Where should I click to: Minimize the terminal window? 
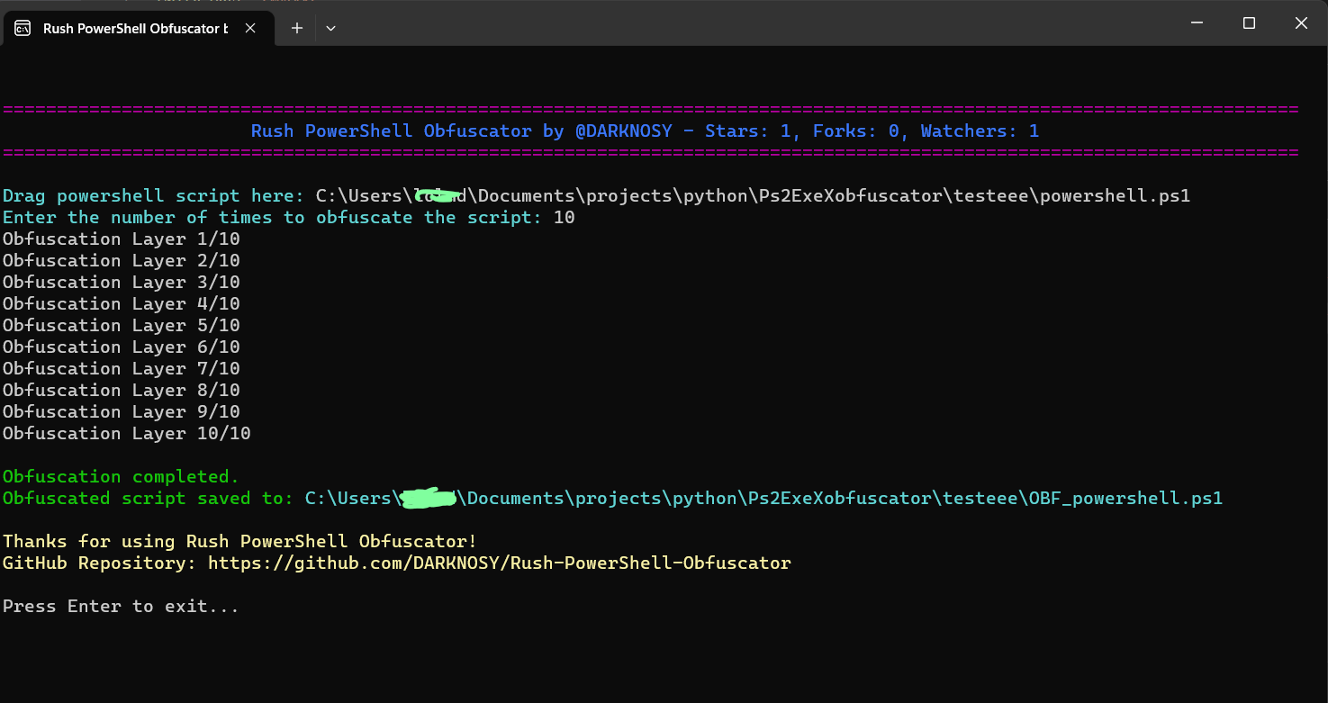(1197, 23)
